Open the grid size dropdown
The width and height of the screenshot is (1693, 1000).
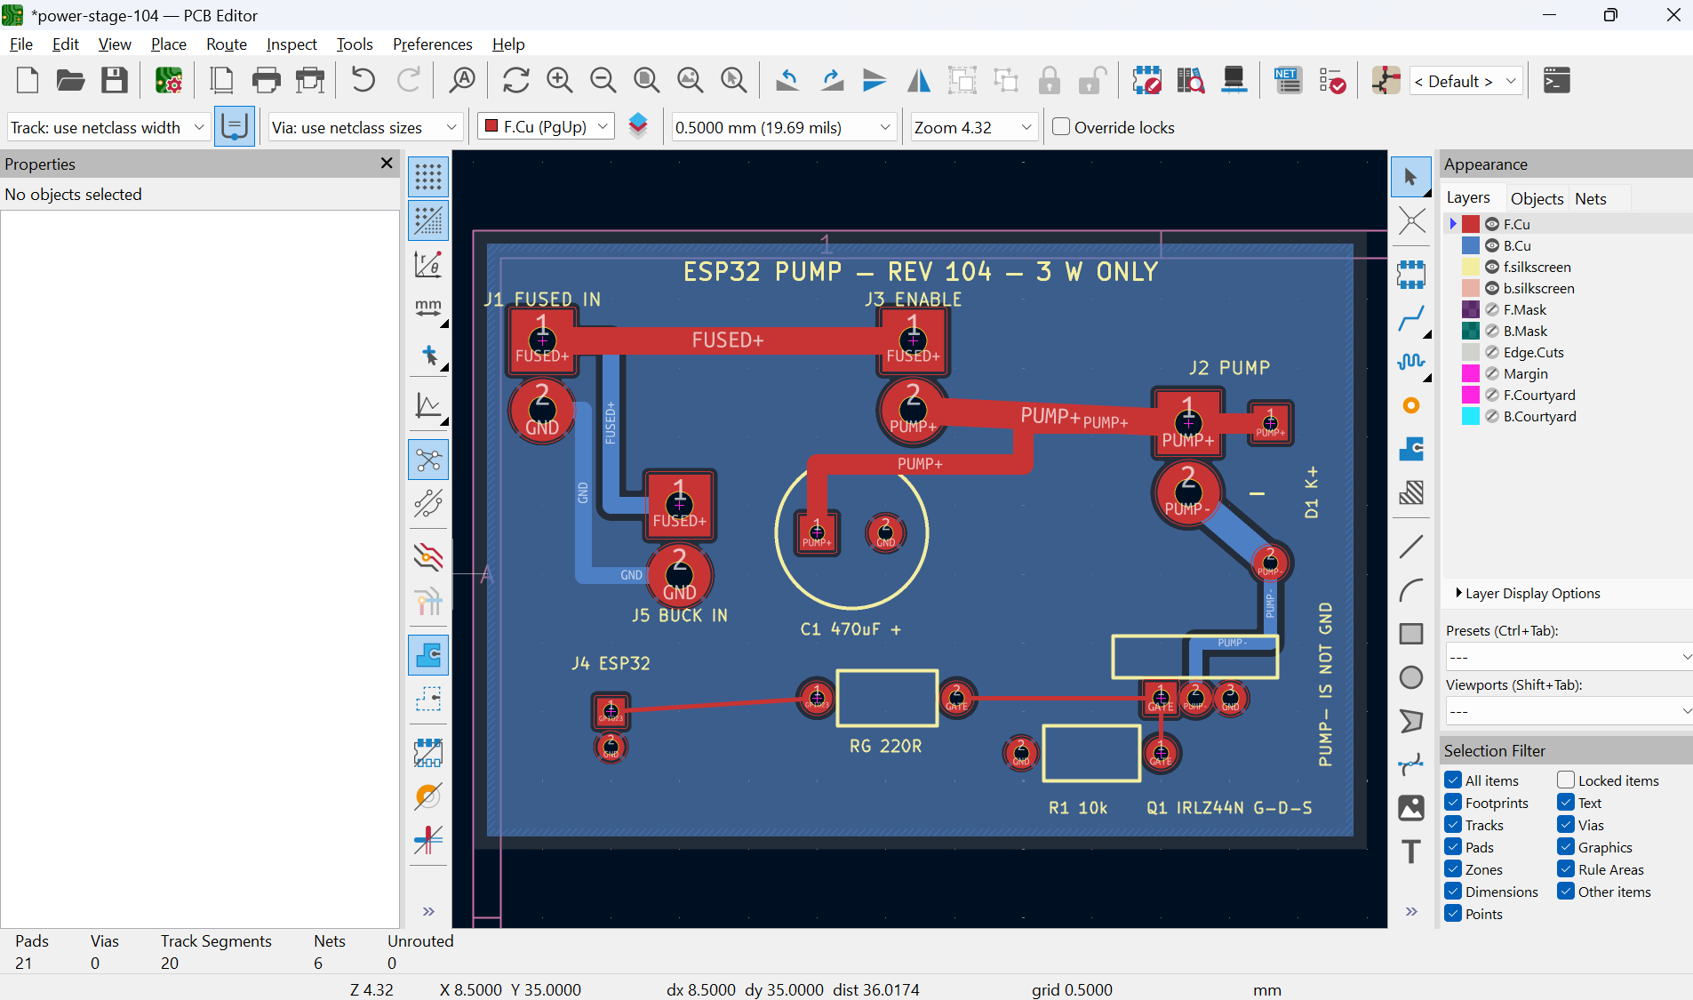(784, 127)
